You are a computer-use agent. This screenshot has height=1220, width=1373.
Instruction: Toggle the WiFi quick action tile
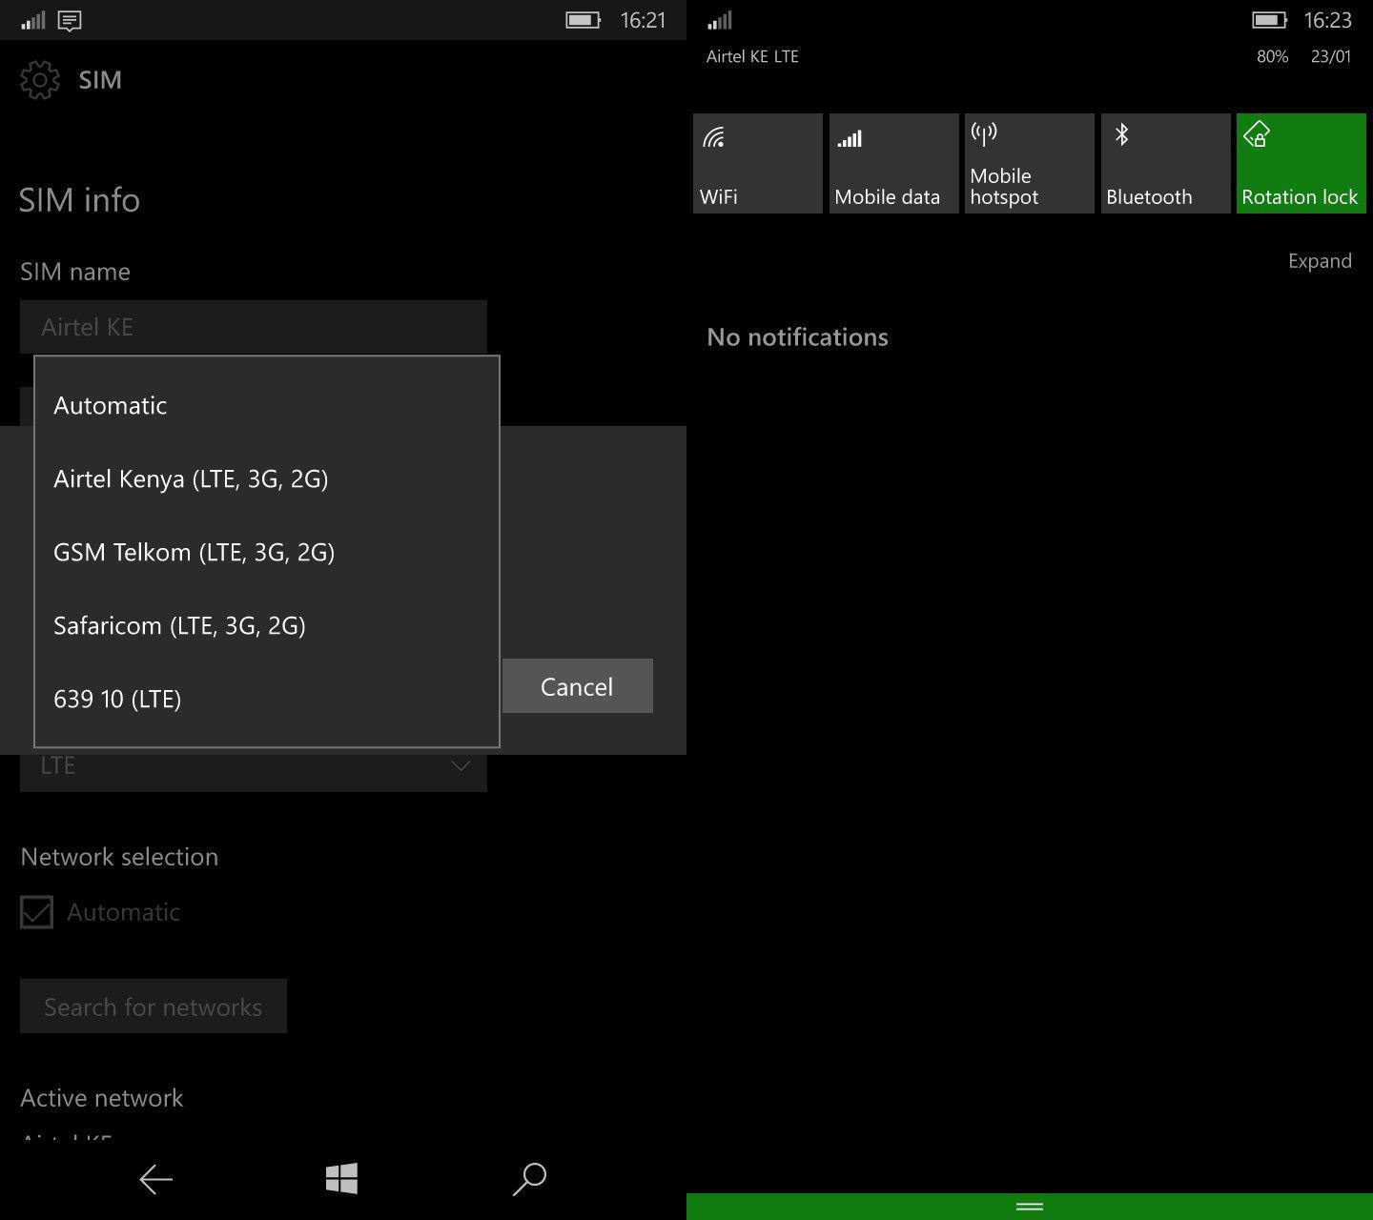point(757,163)
